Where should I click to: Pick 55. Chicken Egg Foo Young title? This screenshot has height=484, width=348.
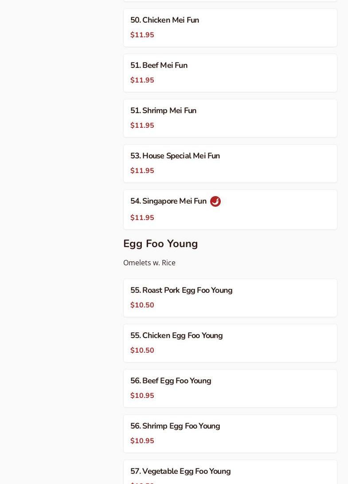pos(176,336)
